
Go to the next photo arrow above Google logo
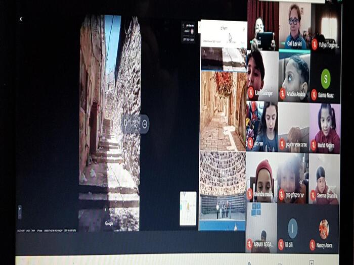[112, 209]
